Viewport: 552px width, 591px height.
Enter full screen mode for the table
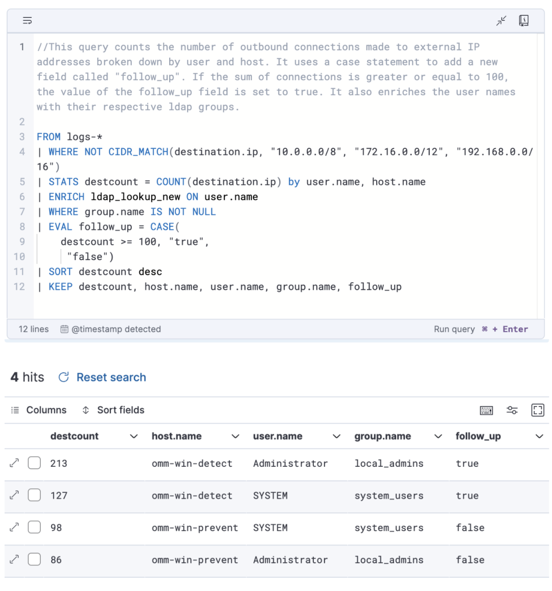pyautogui.click(x=538, y=410)
